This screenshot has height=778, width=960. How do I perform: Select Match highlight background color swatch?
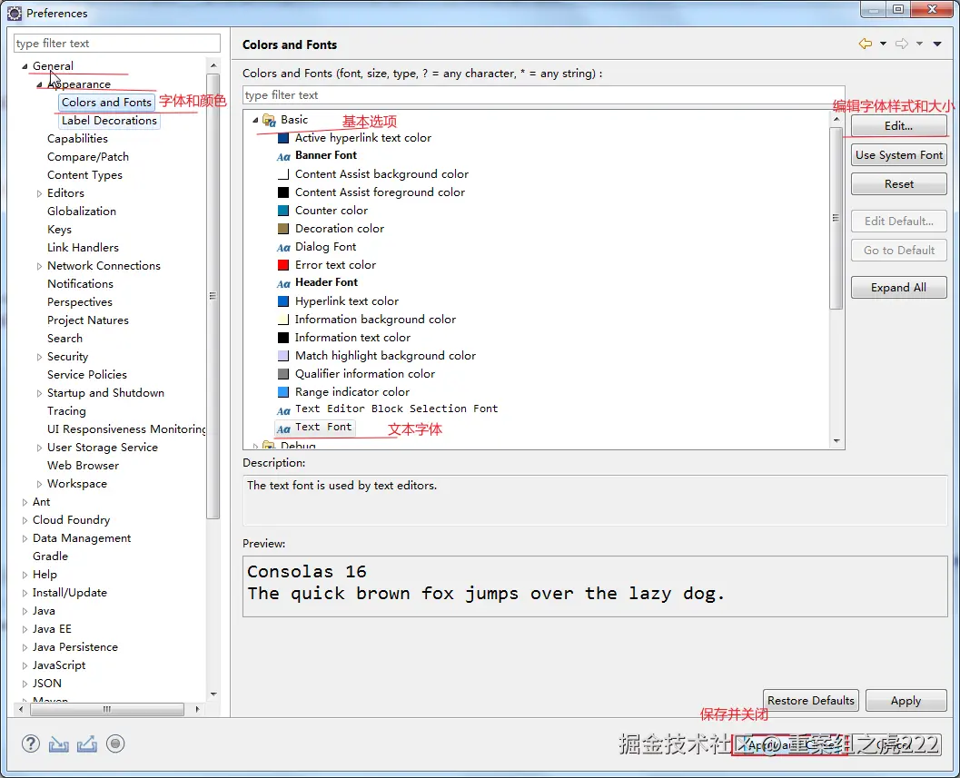click(x=282, y=356)
